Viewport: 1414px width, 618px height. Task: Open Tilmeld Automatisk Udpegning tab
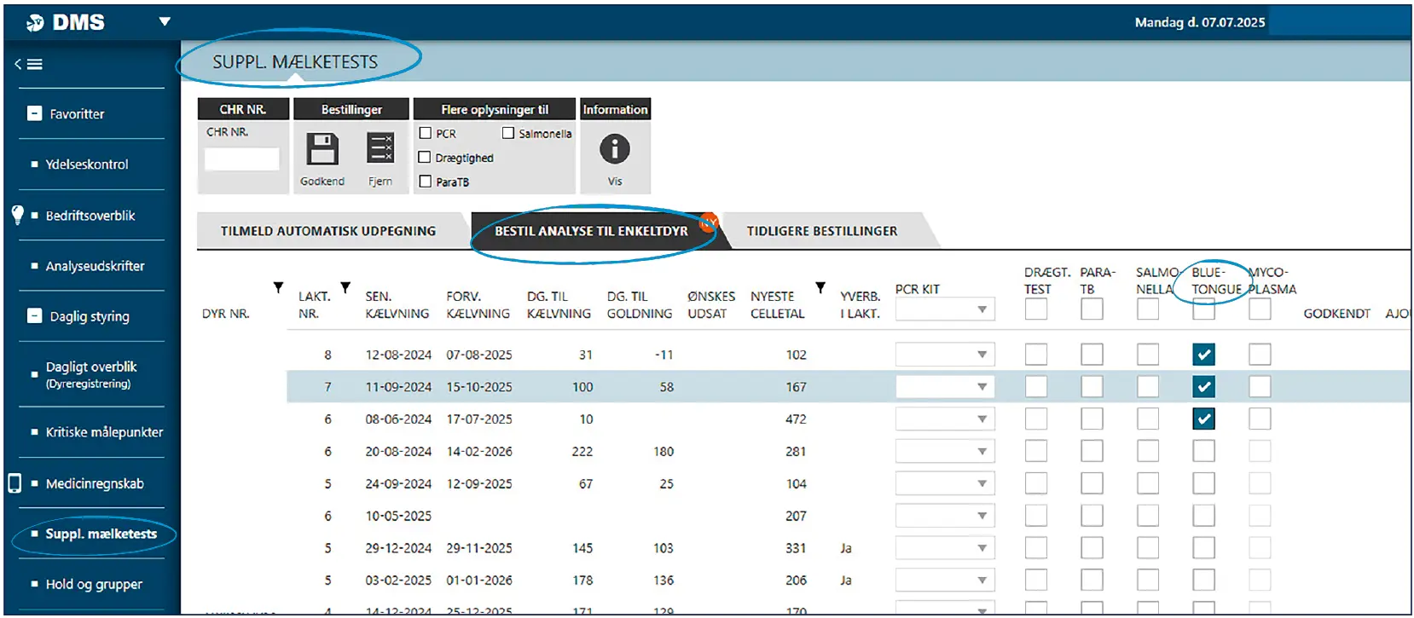click(x=328, y=231)
